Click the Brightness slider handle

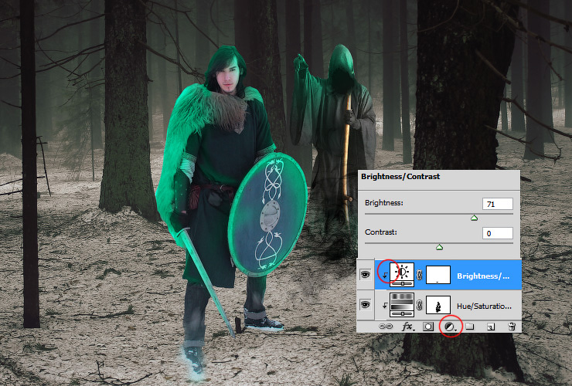pos(474,218)
